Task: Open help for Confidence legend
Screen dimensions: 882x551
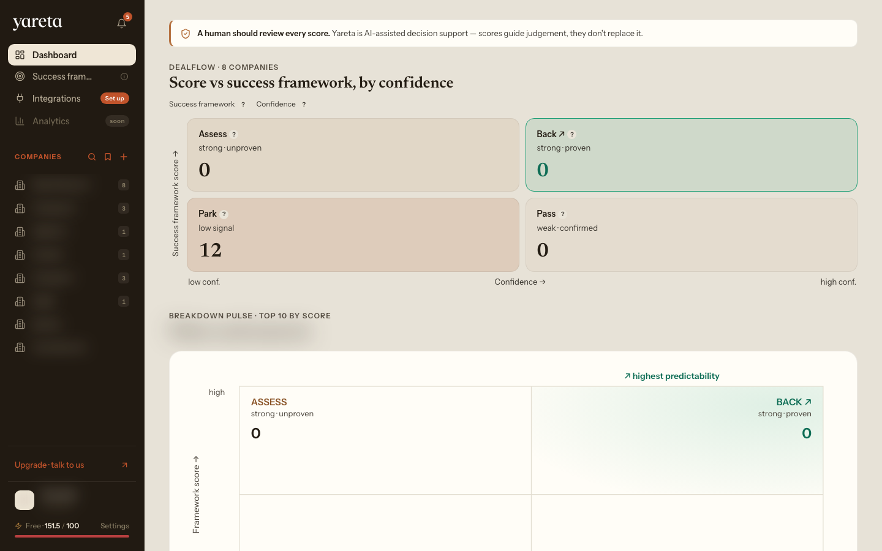Action: coord(304,105)
